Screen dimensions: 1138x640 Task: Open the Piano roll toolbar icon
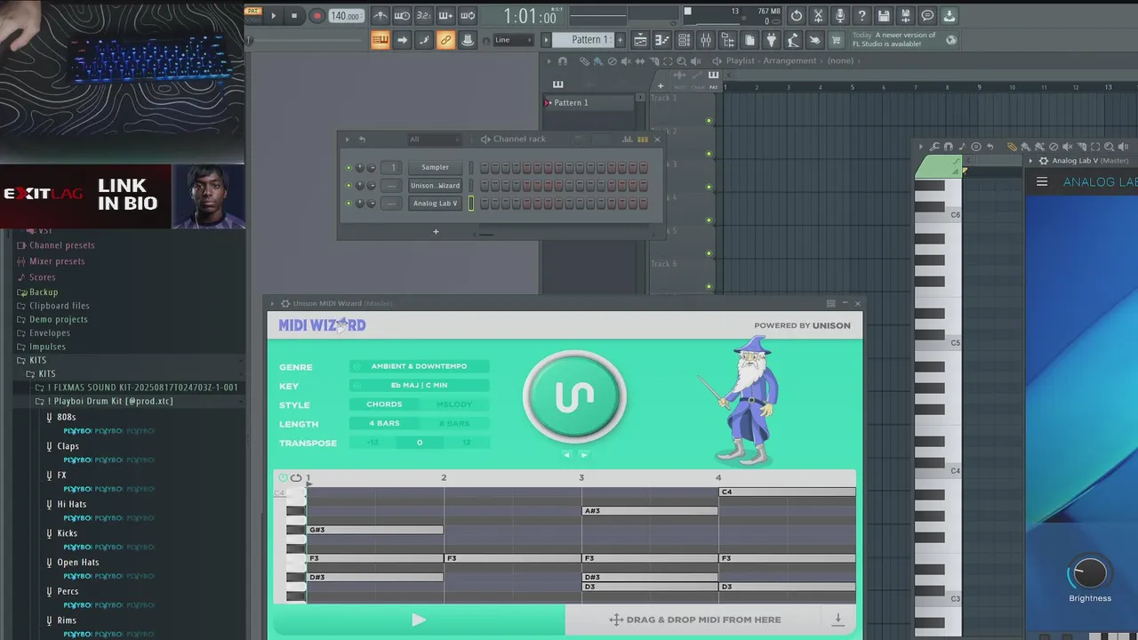pyautogui.click(x=662, y=40)
